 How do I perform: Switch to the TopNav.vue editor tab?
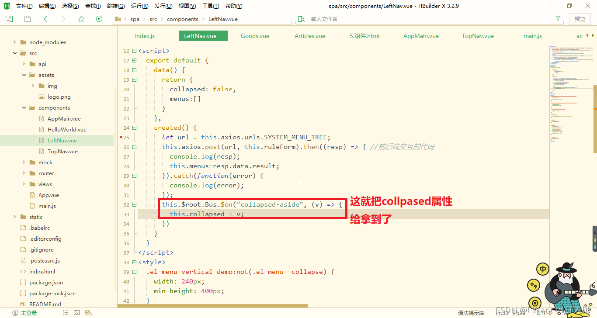(478, 36)
